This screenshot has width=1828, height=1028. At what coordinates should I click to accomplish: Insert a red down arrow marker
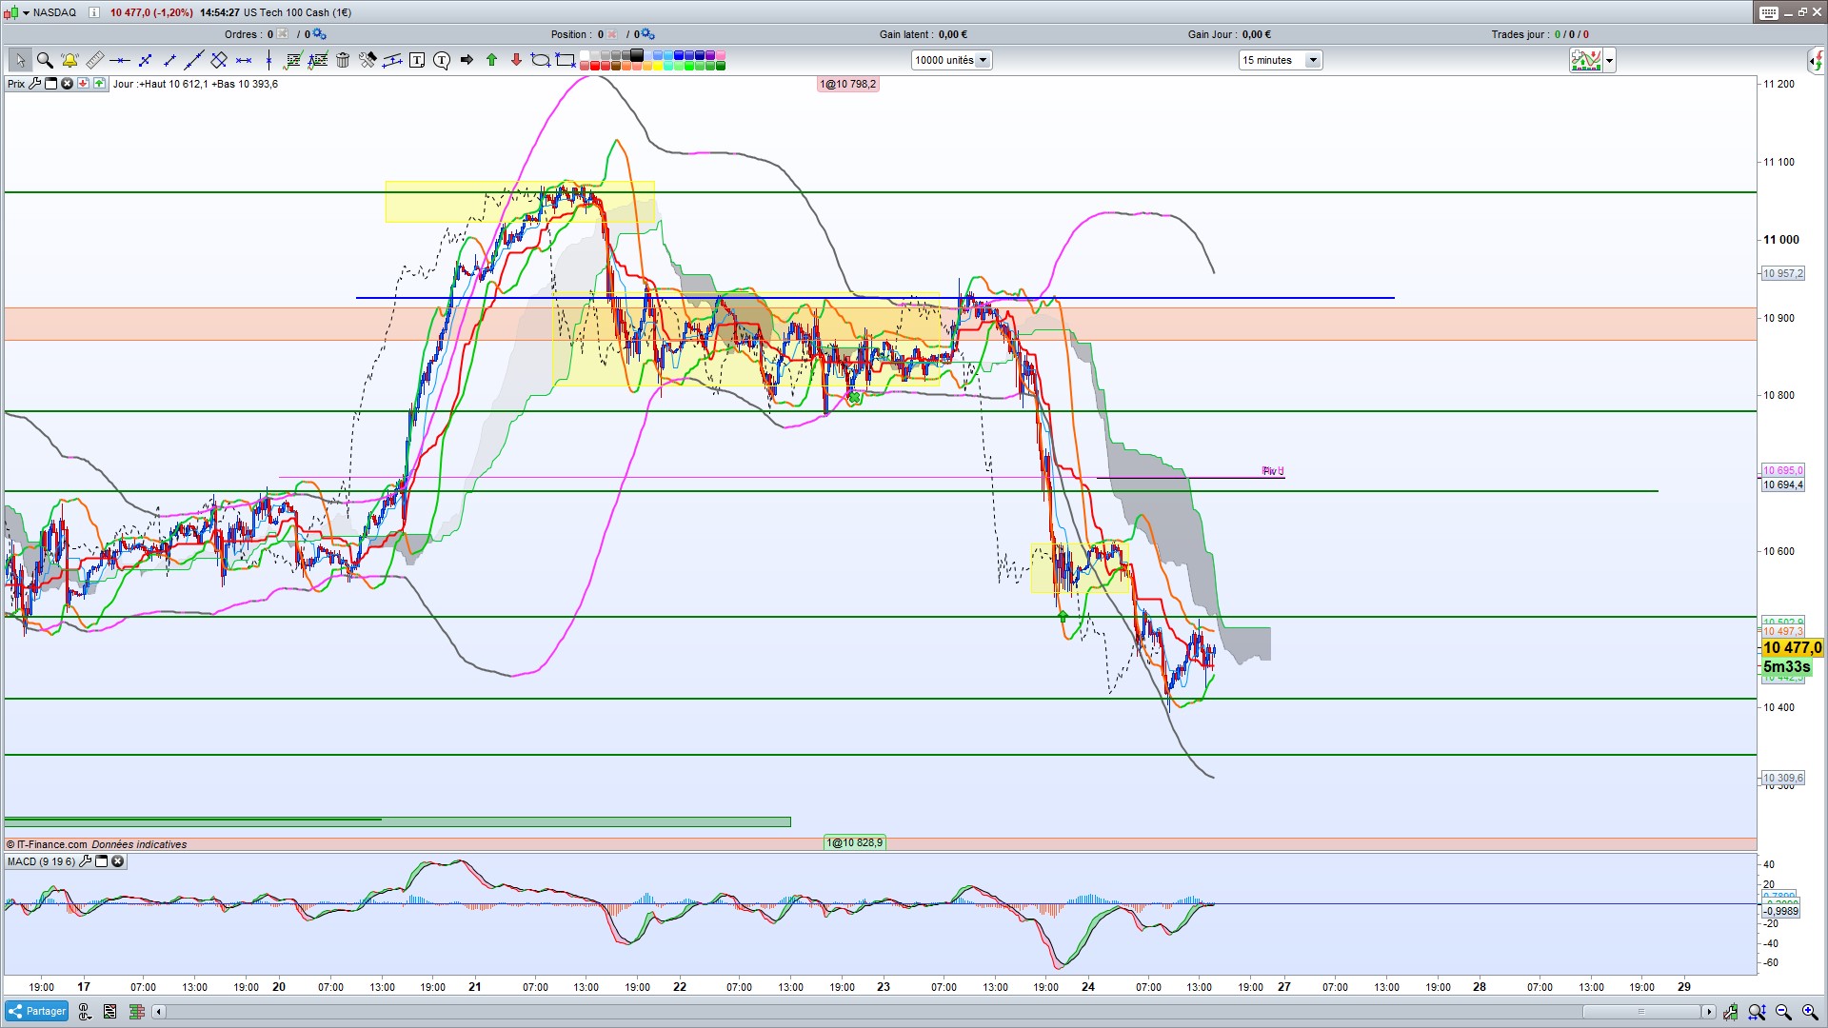[x=516, y=60]
